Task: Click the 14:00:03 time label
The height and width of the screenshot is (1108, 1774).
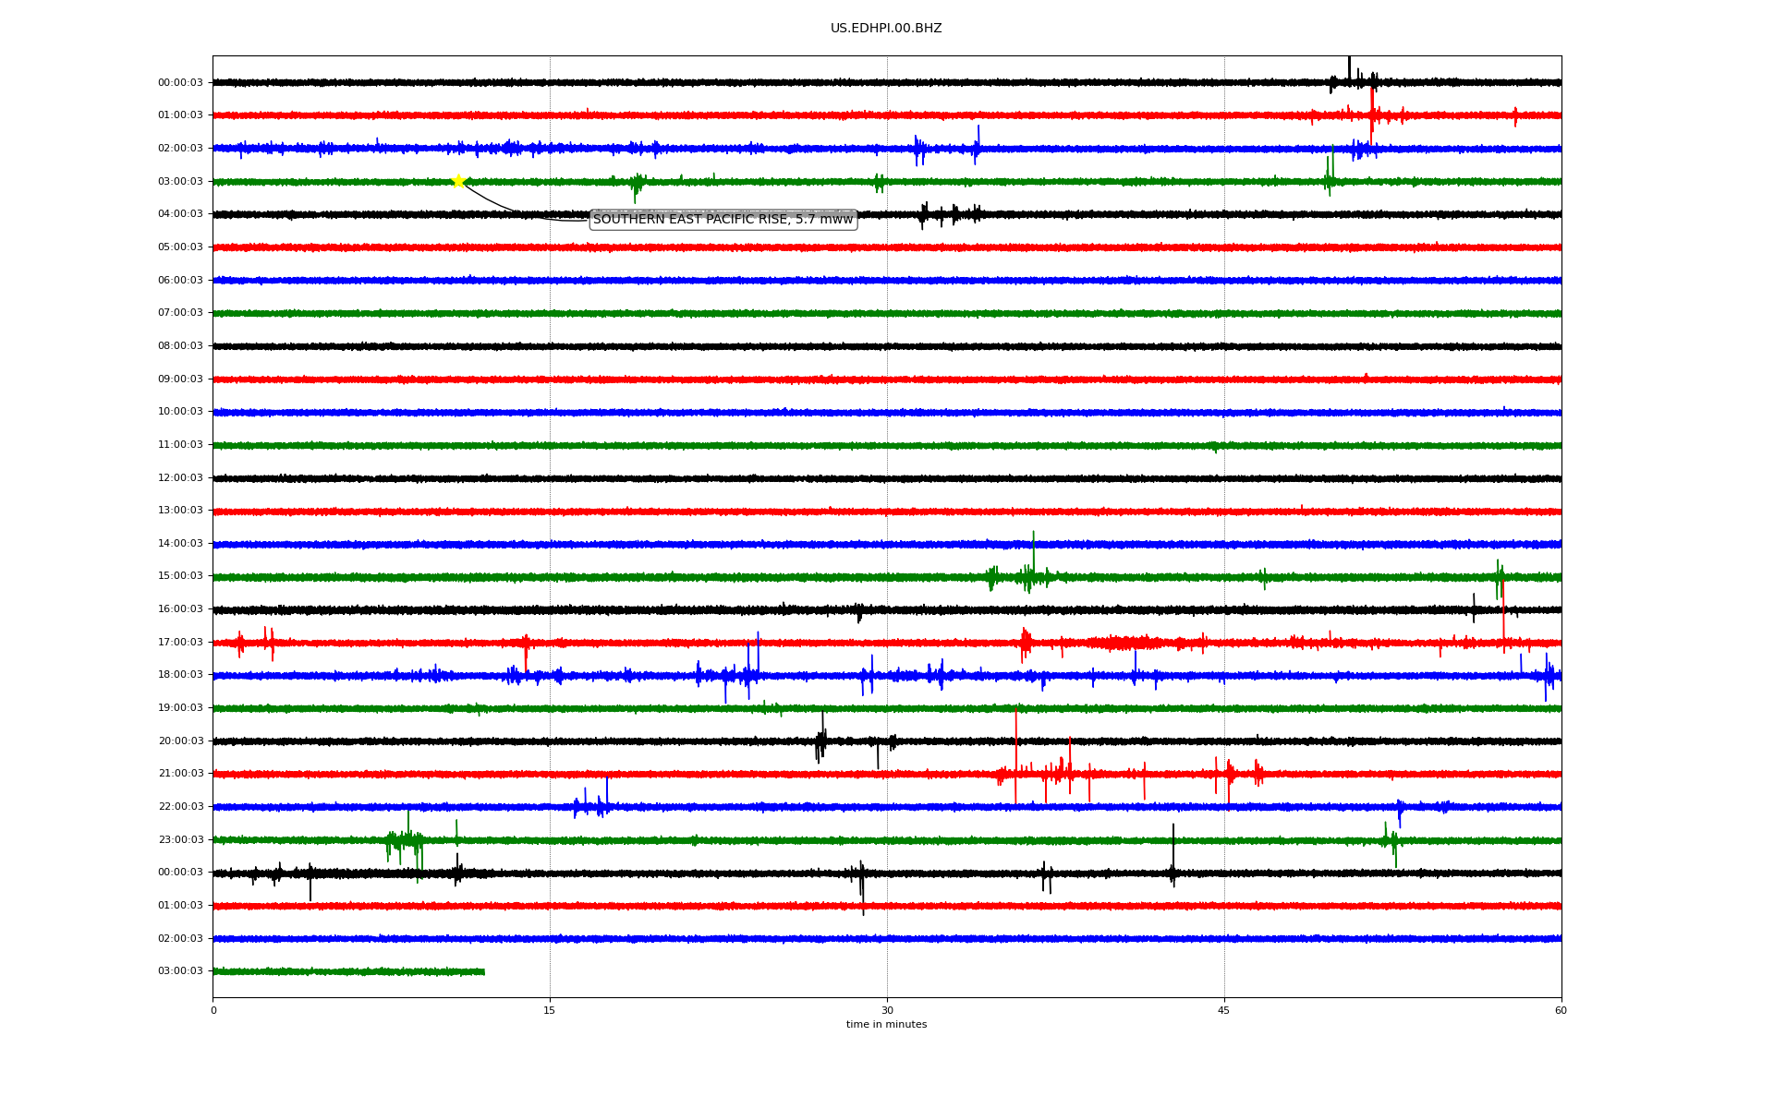Action: (x=180, y=544)
